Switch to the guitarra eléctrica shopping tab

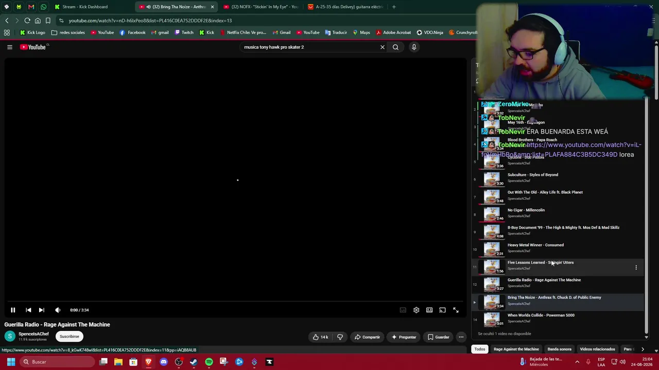click(x=345, y=7)
